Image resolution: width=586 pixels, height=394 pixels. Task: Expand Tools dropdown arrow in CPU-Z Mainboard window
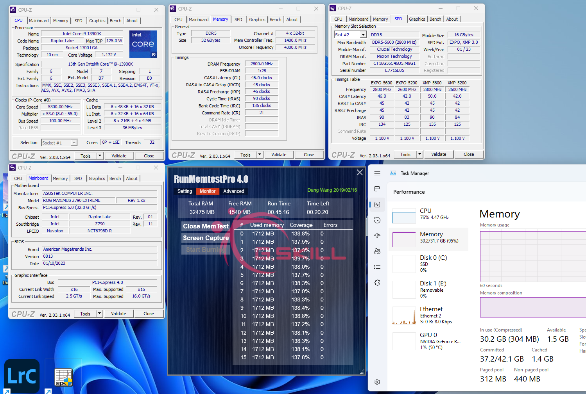point(99,314)
